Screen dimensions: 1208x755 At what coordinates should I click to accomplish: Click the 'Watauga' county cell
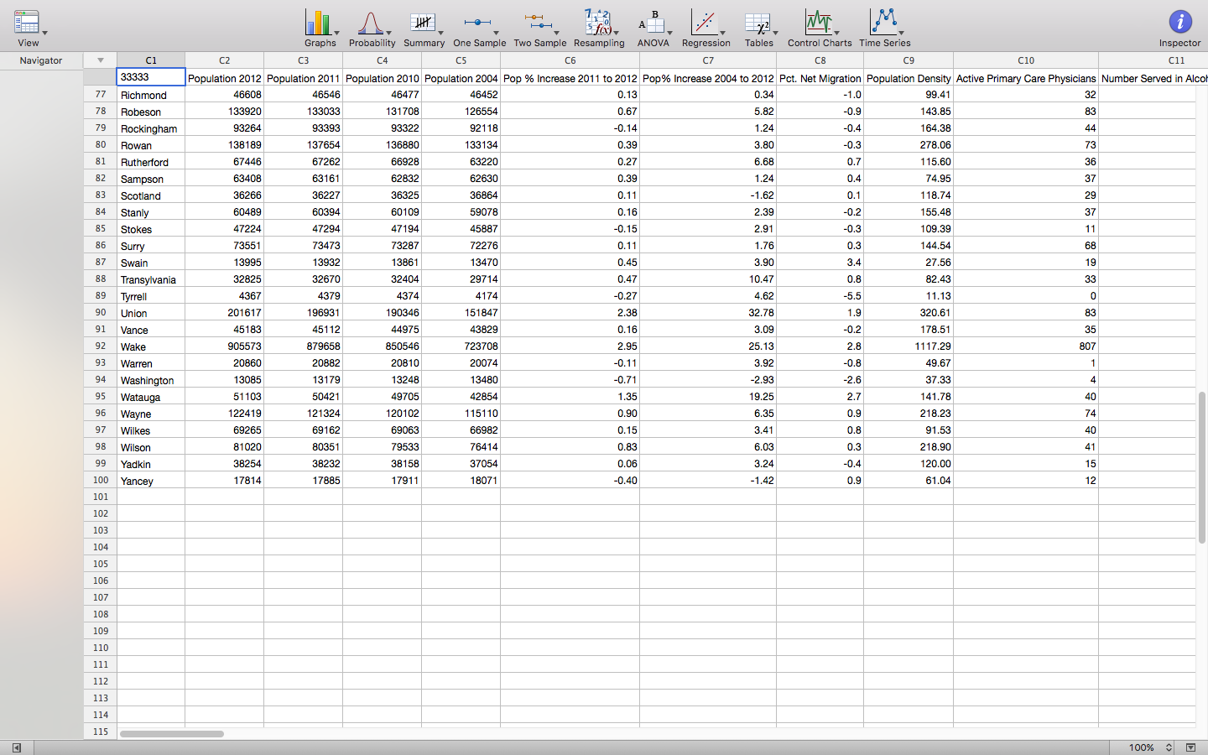151,397
